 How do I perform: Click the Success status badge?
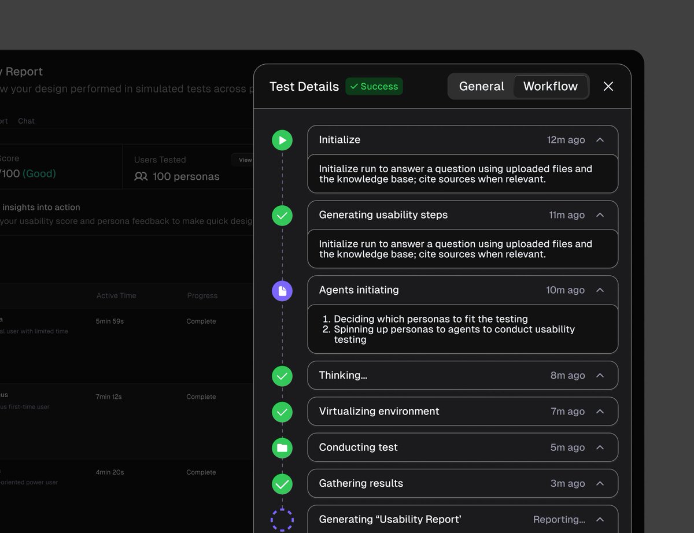(374, 86)
